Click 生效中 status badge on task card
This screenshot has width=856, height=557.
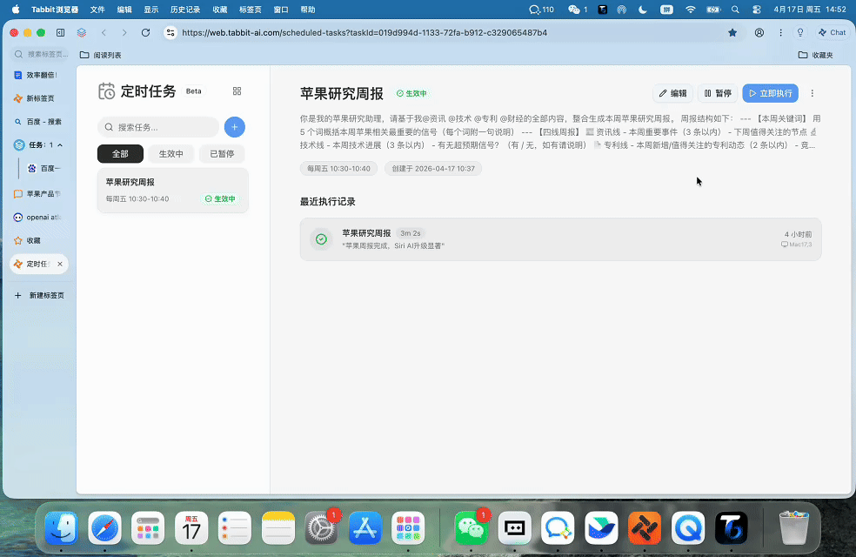220,198
